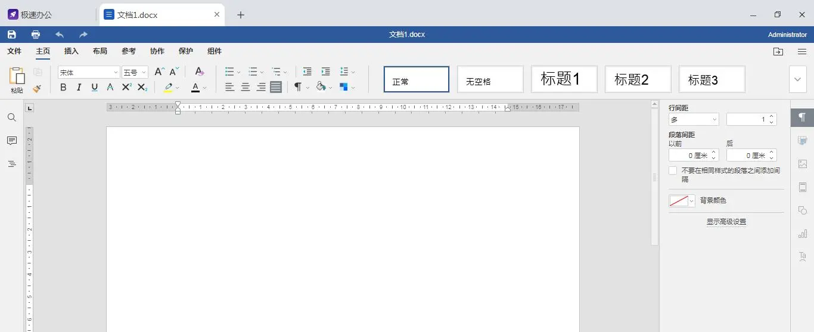Select the format painter brush

coord(38,88)
